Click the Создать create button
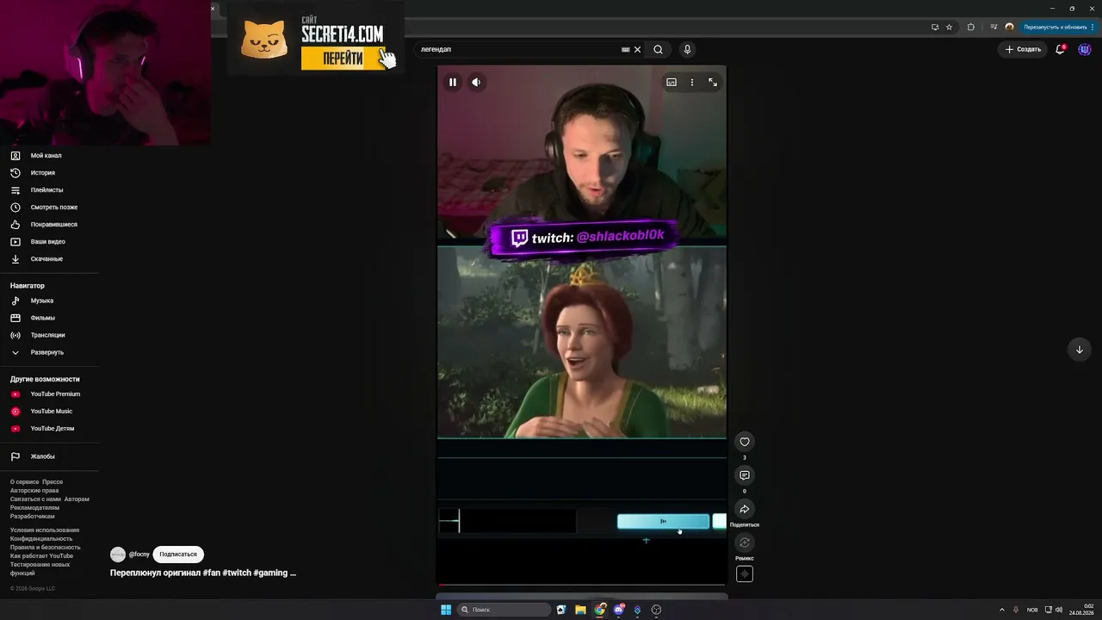The width and height of the screenshot is (1102, 620). 1024,50
